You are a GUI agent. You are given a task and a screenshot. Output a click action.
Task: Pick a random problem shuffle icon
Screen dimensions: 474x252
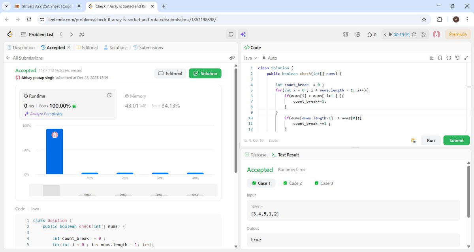(81, 34)
